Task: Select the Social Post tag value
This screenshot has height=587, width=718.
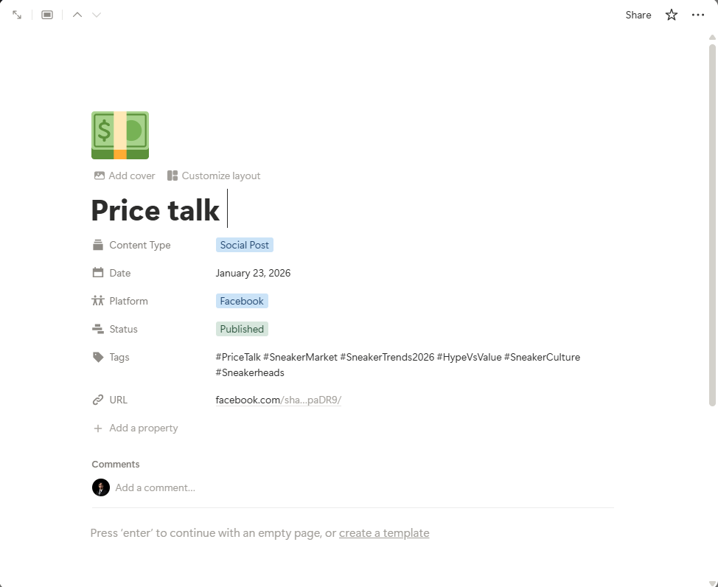Action: coord(245,245)
